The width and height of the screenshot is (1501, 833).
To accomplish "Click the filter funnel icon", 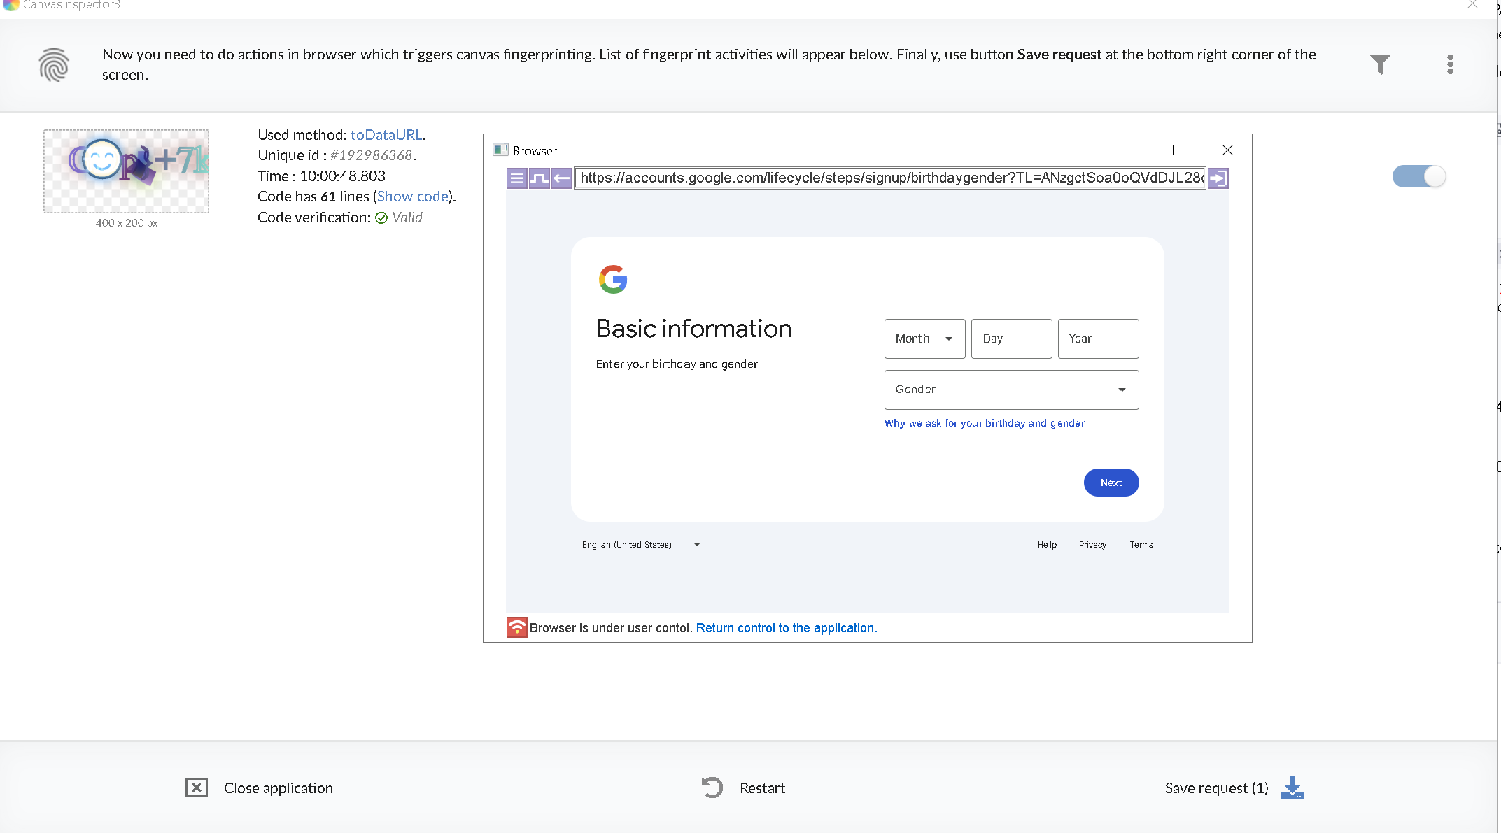I will [x=1380, y=64].
